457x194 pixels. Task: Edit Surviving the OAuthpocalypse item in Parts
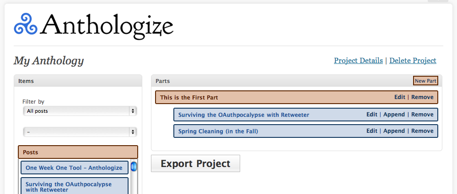(x=372, y=115)
